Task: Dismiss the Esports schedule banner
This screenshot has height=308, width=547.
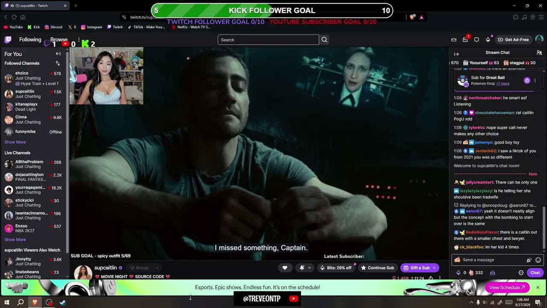Action: click(538, 287)
